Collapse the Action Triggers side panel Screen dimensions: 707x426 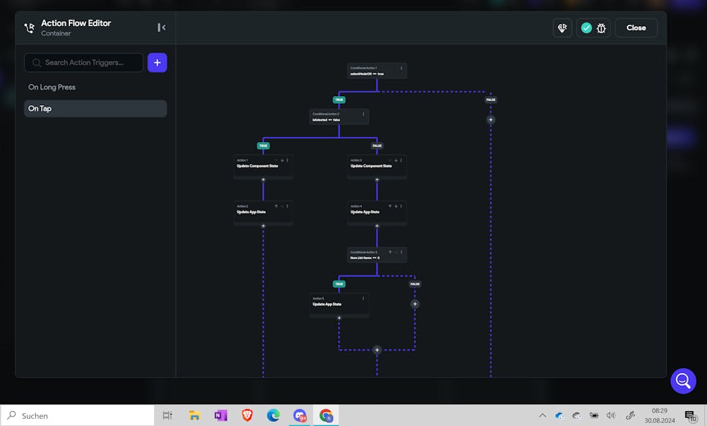pyautogui.click(x=161, y=28)
